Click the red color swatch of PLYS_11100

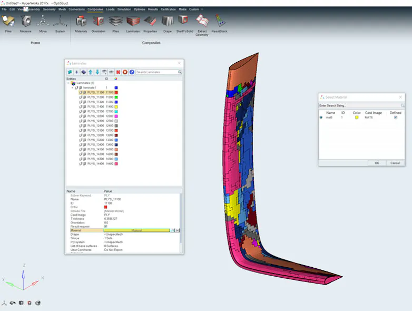[116, 93]
